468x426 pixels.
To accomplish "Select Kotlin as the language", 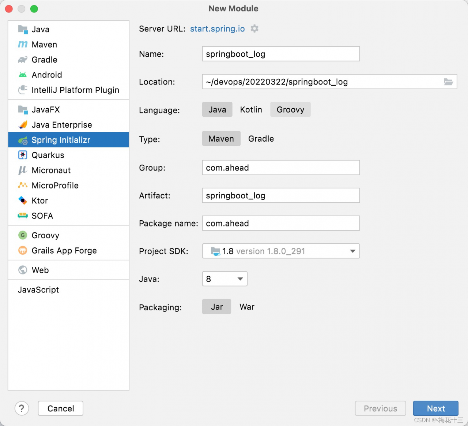I will (251, 109).
